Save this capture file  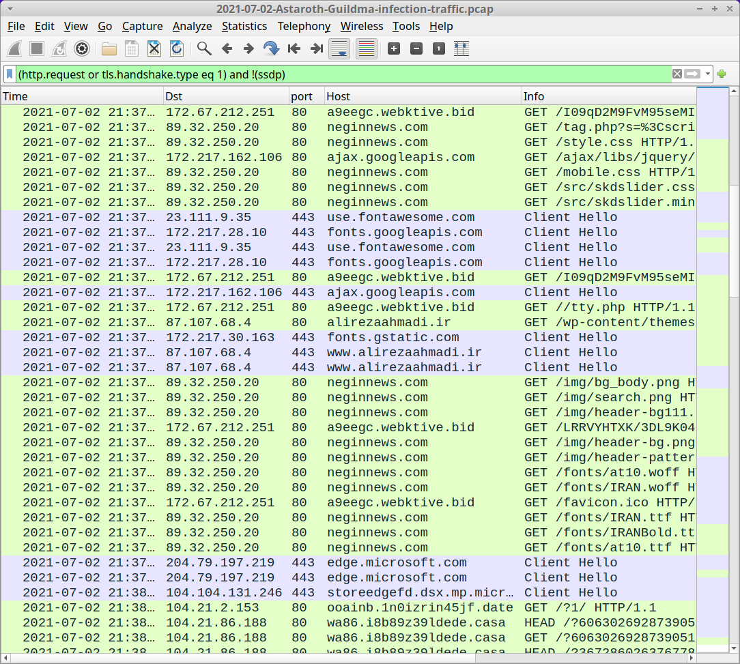(132, 48)
